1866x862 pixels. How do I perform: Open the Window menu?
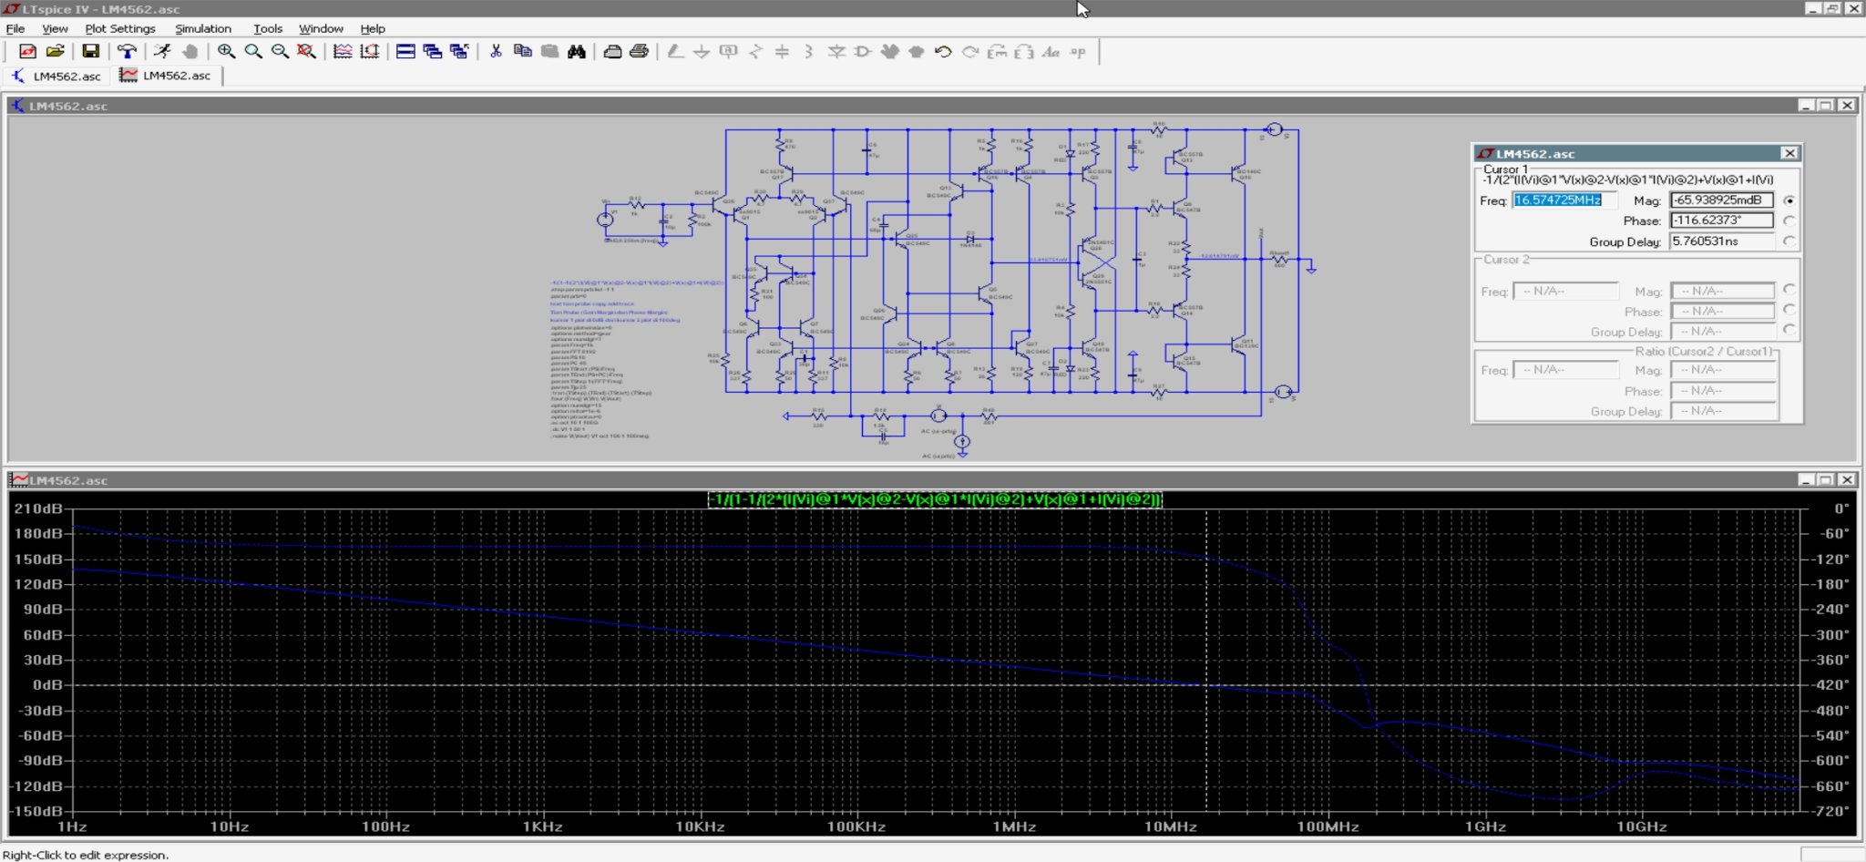321,28
